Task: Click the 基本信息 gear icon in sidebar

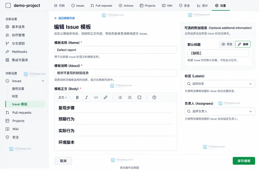Action: pyautogui.click(x=7, y=27)
